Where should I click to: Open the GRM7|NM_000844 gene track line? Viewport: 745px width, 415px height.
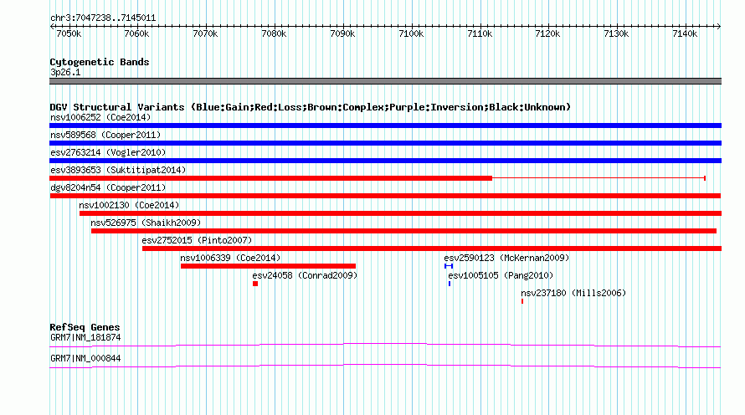(385, 366)
